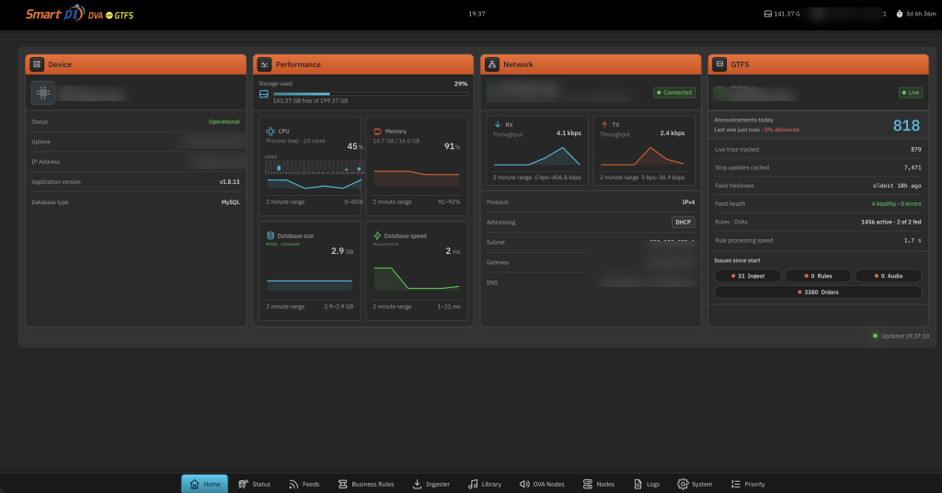Click the '4 healthy · 0 errors' feed health

[896, 204]
